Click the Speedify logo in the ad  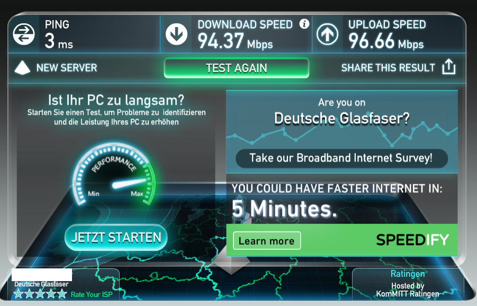[412, 240]
